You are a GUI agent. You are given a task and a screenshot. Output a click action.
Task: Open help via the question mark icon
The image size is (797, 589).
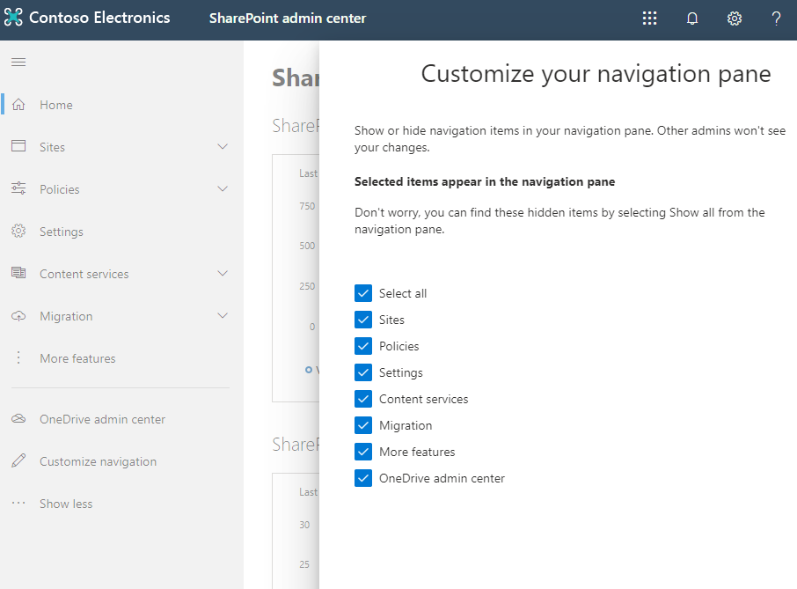pyautogui.click(x=776, y=18)
